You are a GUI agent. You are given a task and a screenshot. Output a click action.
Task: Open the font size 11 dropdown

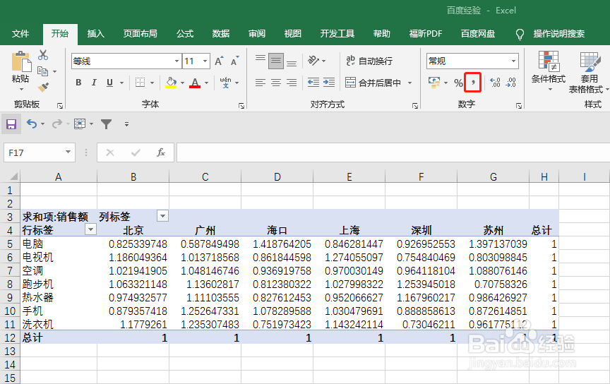pyautogui.click(x=205, y=61)
